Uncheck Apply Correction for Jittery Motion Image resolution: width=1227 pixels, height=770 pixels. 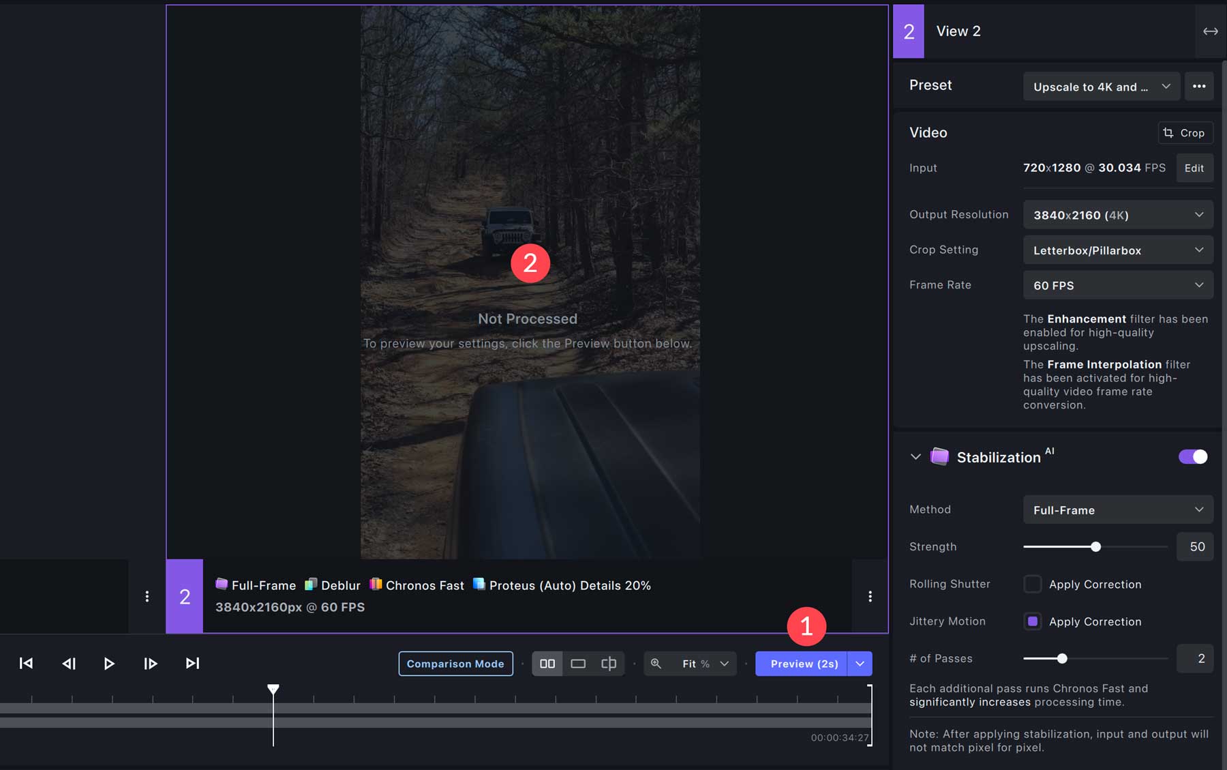click(1033, 621)
